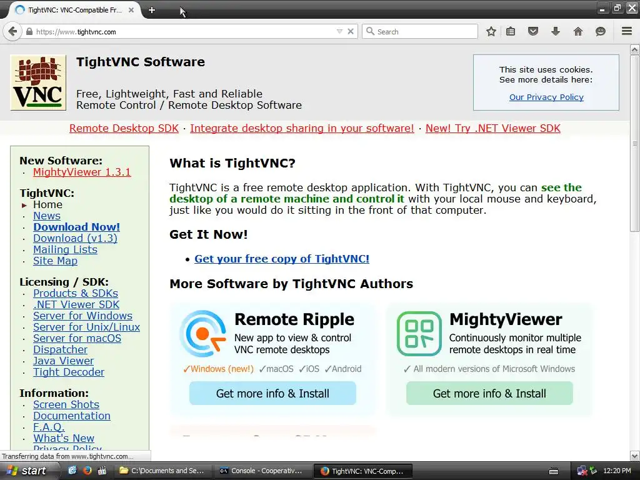Click the Remote Ripple logo icon
This screenshot has height=480, width=640.
click(x=203, y=334)
